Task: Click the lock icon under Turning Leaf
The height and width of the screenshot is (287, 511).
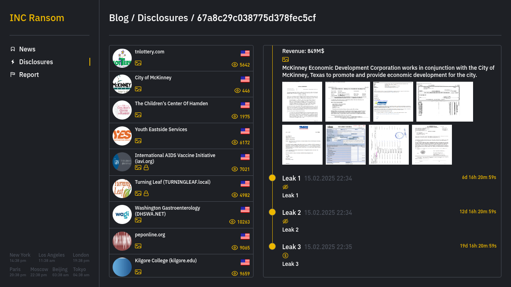Action: click(x=146, y=193)
